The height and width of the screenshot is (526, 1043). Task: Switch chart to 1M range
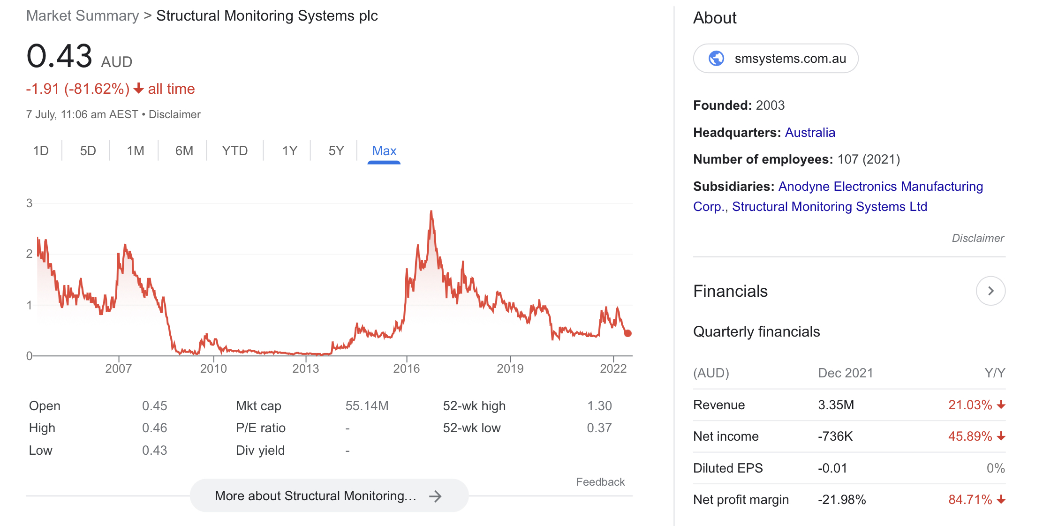[x=136, y=151]
